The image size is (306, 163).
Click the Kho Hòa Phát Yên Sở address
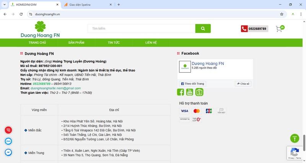[x=93, y=121]
